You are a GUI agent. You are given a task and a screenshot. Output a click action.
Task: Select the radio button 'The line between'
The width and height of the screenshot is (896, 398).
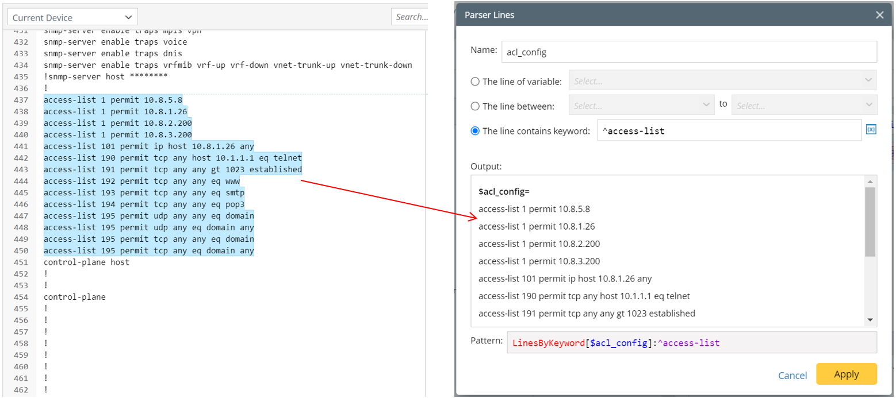[x=475, y=106]
